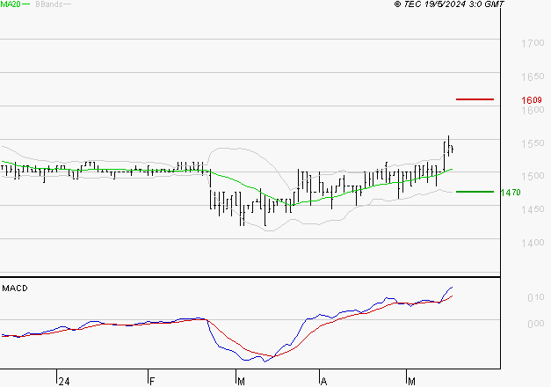This screenshot has width=551, height=387.
Task: Click the 010 MACD axis label
Action: [536, 297]
